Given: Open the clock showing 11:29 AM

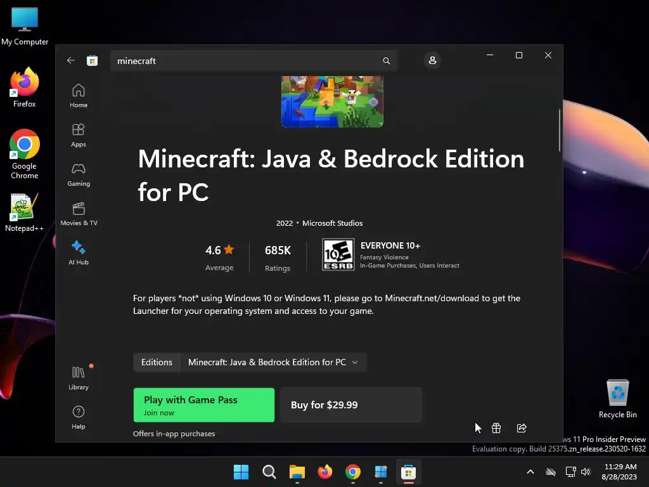Looking at the screenshot, I should point(620,472).
